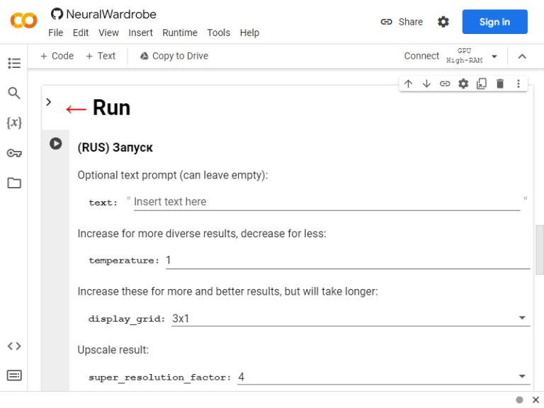
Task: Click Copy to Drive
Action: (x=174, y=56)
